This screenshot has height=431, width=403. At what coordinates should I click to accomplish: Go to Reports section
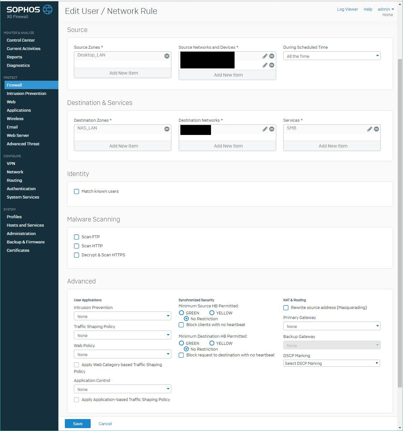15,57
